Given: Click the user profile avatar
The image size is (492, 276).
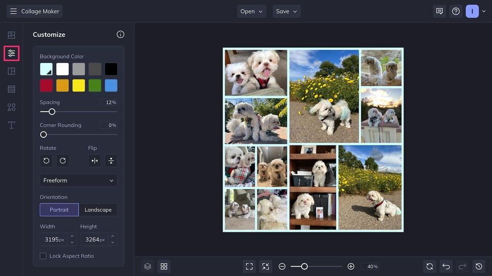Looking at the screenshot, I should click(x=472, y=11).
